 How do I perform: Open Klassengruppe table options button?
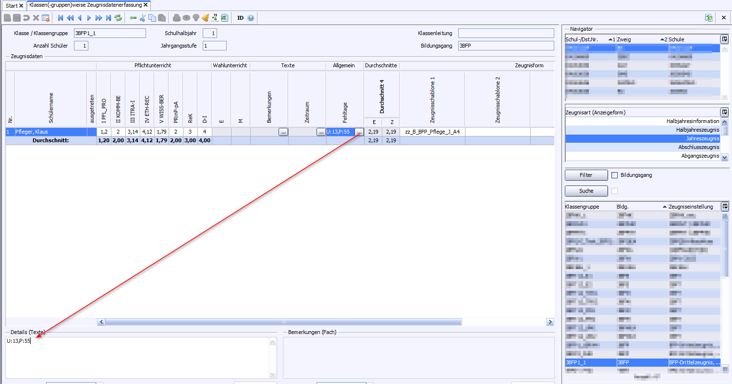coord(725,206)
